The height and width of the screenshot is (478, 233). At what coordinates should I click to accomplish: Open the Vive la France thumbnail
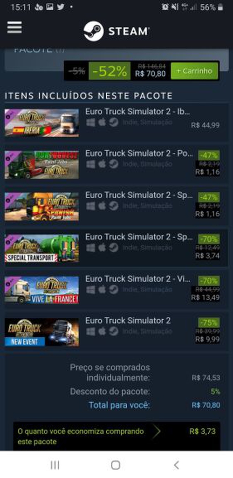[x=41, y=290]
